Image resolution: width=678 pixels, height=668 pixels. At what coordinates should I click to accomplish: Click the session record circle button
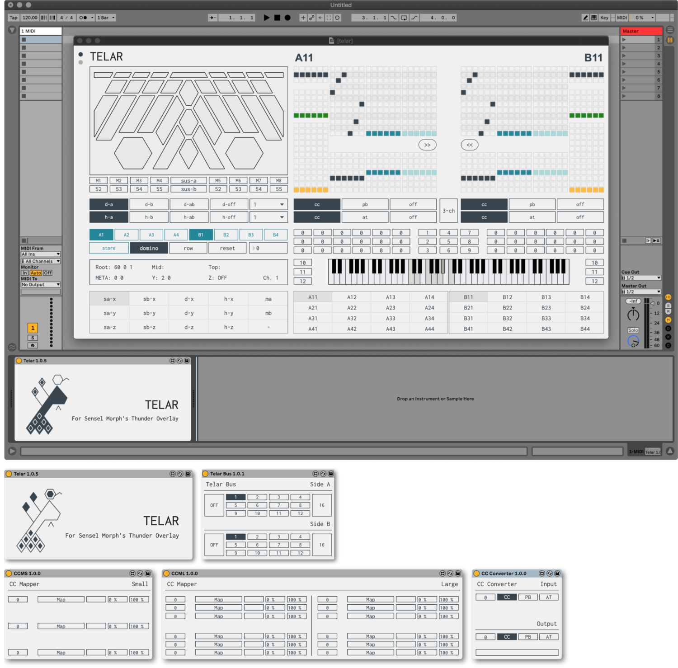coord(337,18)
